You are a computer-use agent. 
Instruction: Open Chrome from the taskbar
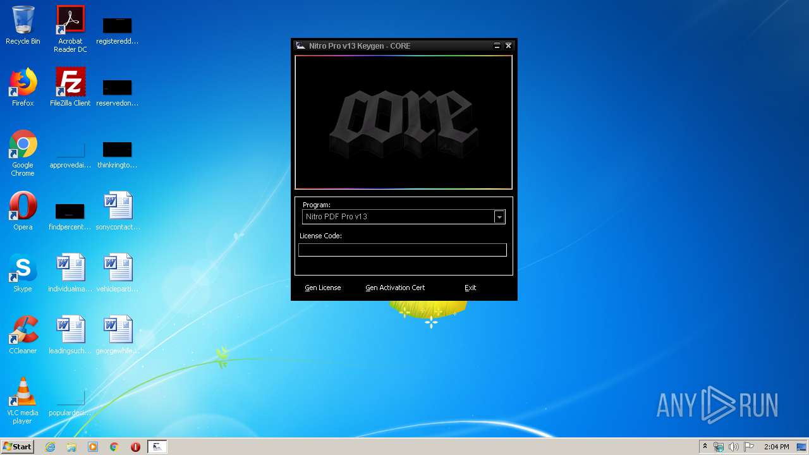114,447
